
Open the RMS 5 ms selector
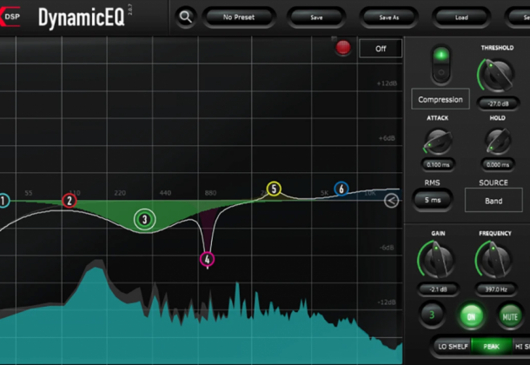433,200
